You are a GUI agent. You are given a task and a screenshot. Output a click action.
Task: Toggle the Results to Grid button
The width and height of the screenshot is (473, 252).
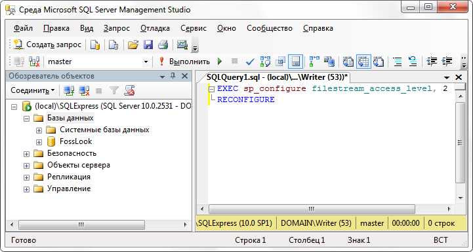tap(363, 62)
